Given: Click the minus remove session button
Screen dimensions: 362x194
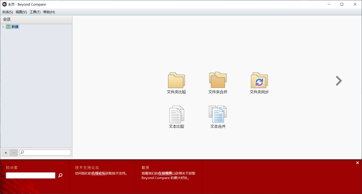Looking at the screenshot, I should click(x=14, y=153).
